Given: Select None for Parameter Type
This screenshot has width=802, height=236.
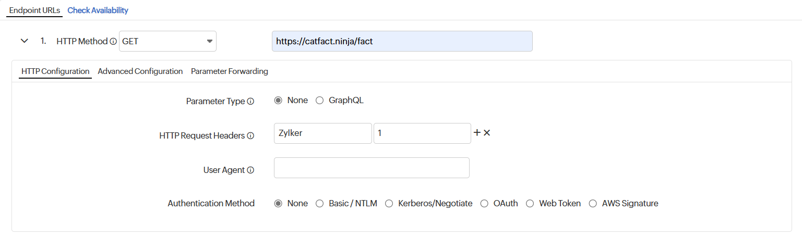Looking at the screenshot, I should tap(278, 101).
